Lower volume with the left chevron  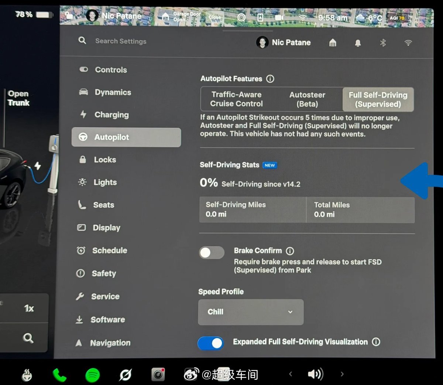tap(291, 374)
